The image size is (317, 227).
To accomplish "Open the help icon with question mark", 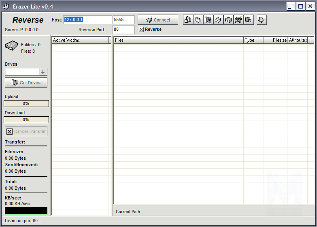I will [262, 19].
